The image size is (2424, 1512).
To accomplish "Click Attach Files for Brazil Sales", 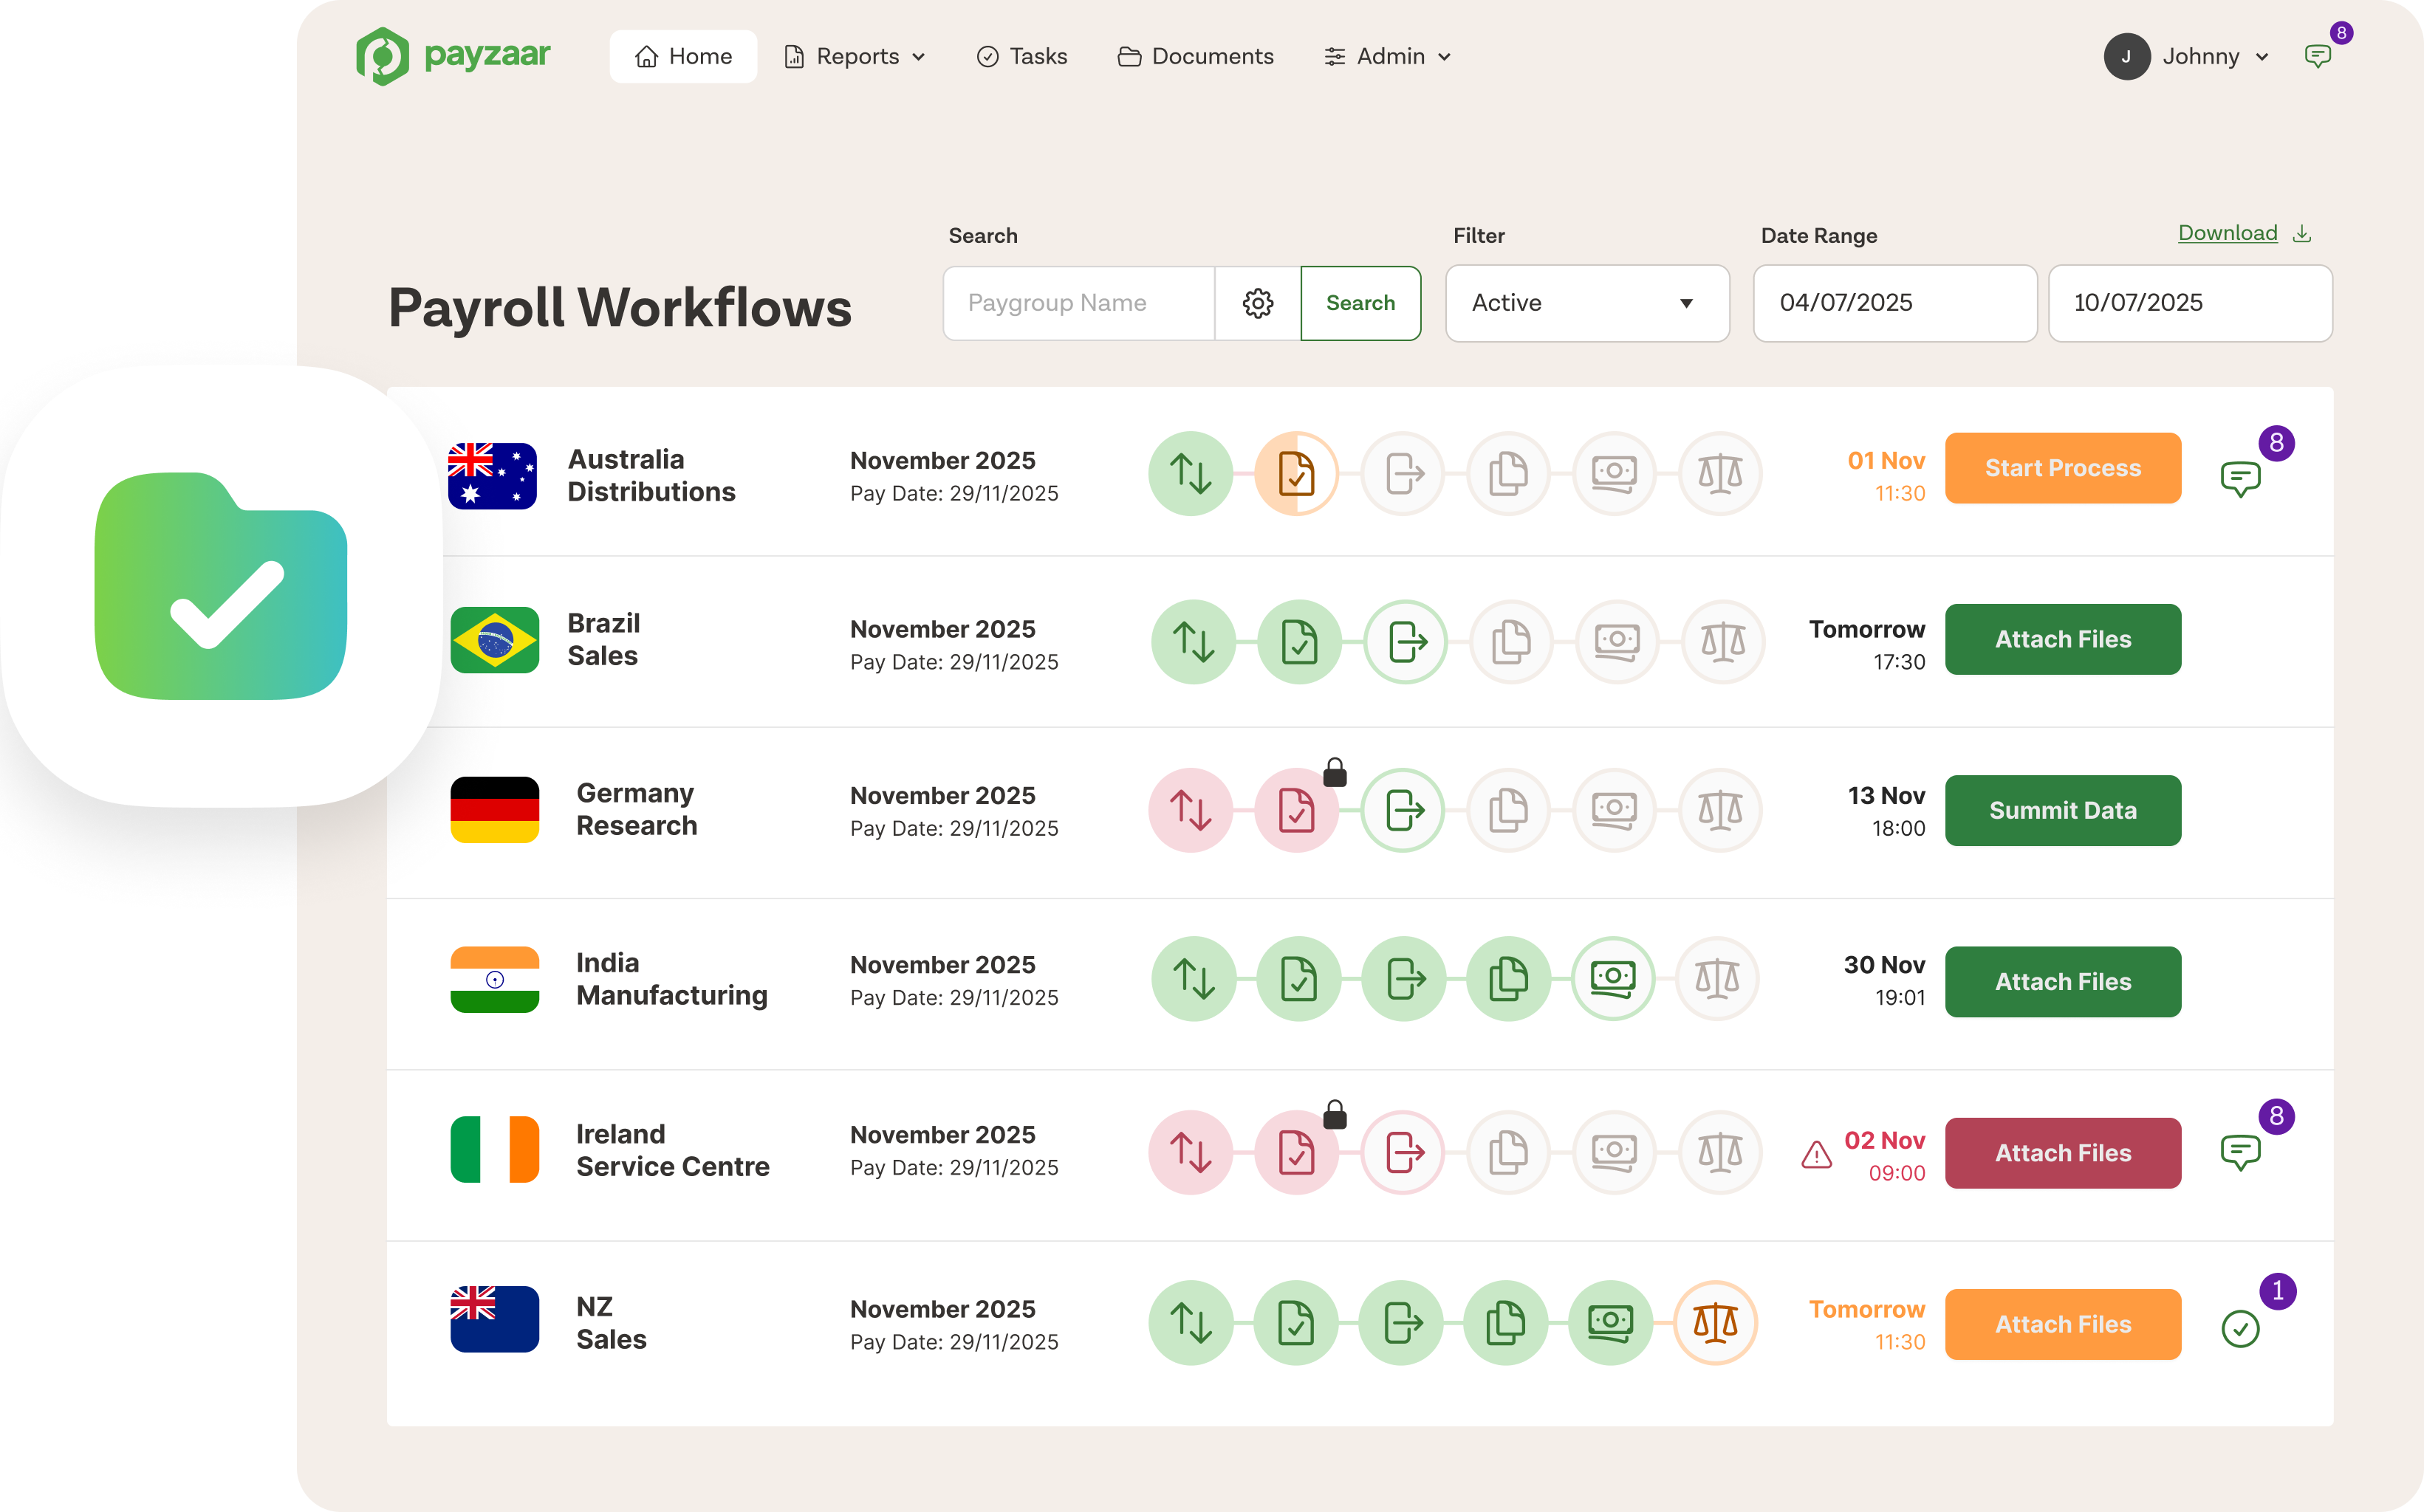I will (x=2063, y=639).
